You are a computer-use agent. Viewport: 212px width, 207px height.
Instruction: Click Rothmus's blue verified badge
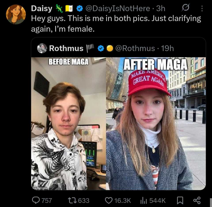[101, 48]
